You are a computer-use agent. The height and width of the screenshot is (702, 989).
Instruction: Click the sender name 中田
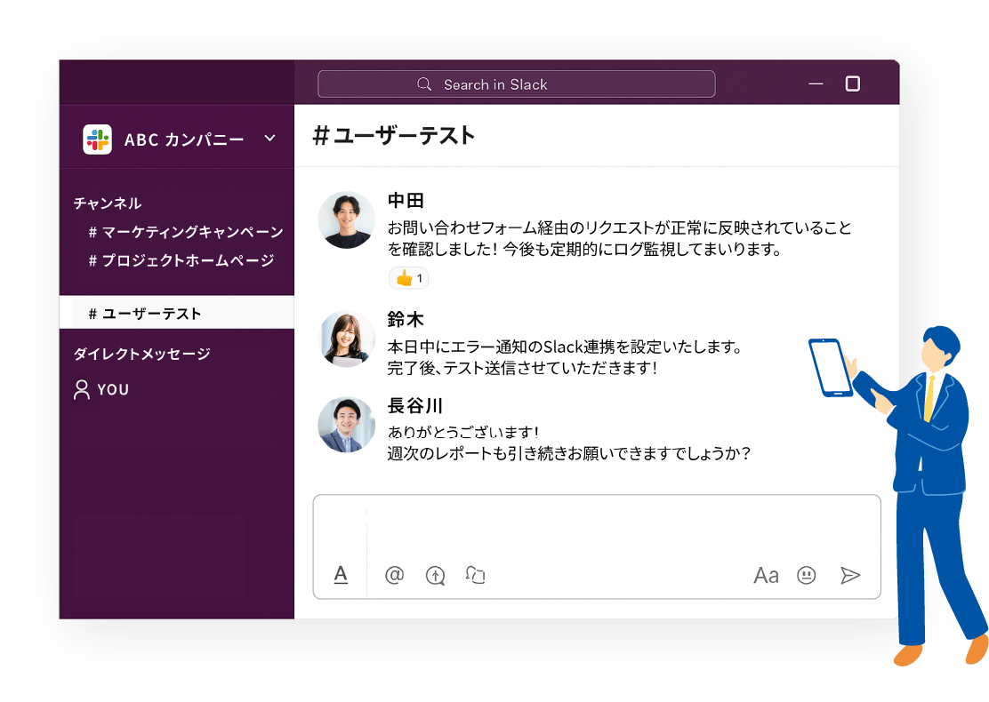405,201
